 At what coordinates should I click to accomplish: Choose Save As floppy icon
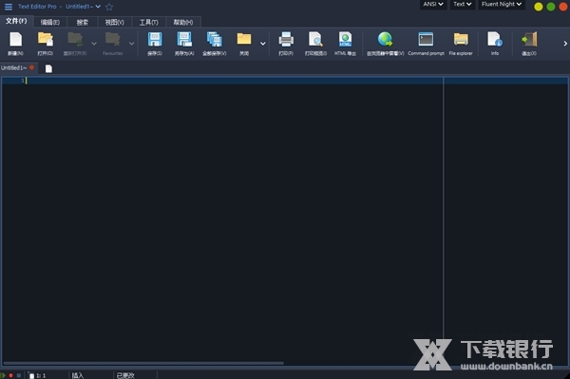click(x=184, y=39)
